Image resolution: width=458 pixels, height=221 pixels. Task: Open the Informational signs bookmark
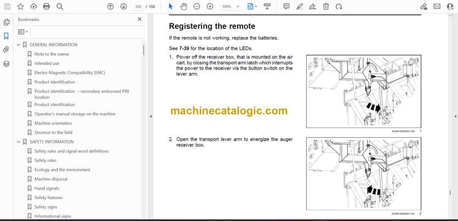52,216
